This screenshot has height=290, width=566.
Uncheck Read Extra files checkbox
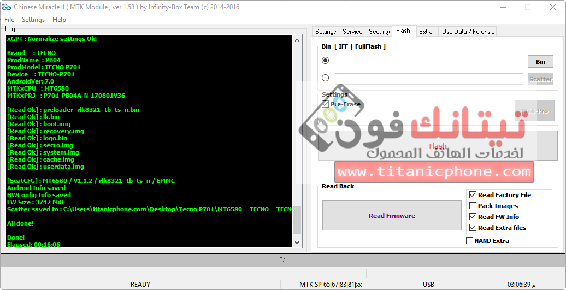[473, 228]
